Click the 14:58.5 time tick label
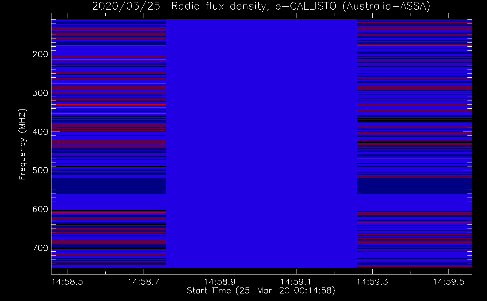Image resolution: width=487 pixels, height=301 pixels. pos(67,282)
